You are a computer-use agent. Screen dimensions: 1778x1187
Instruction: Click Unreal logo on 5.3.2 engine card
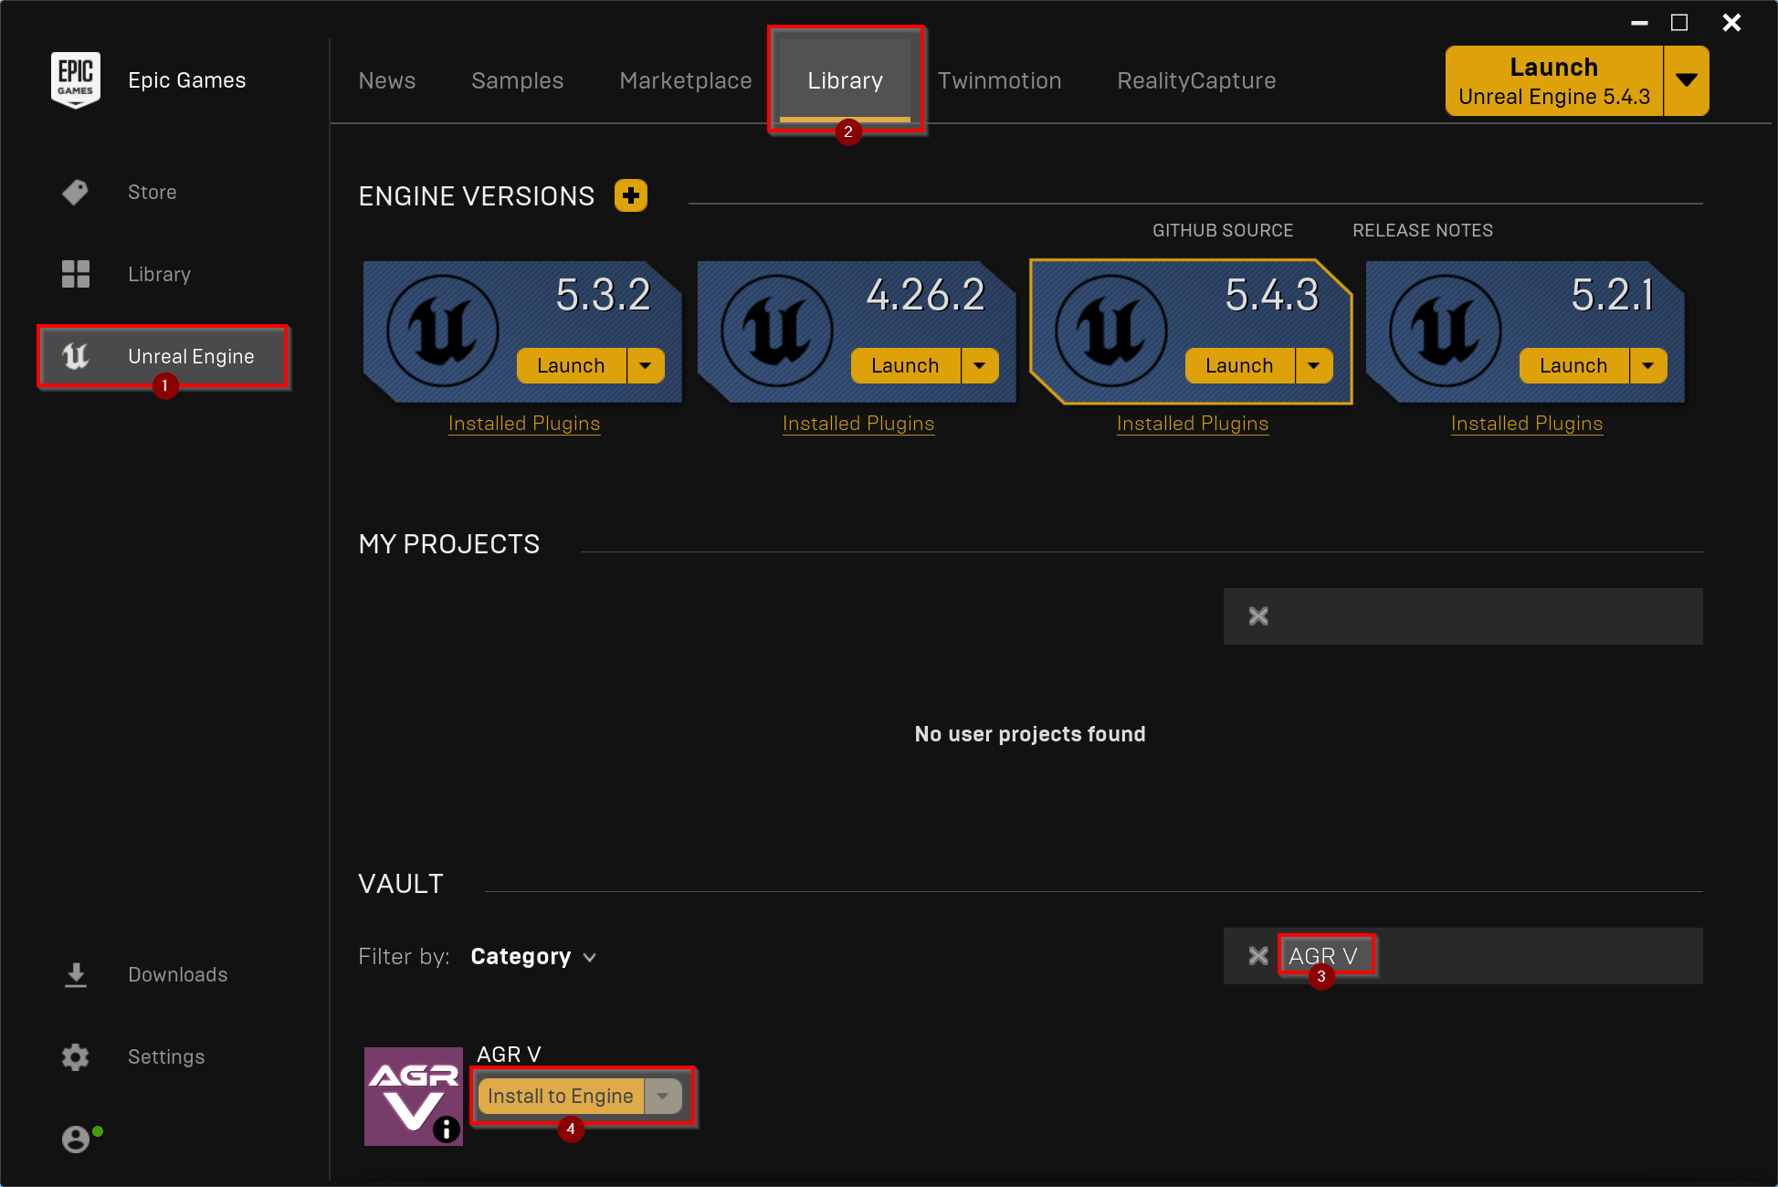tap(443, 331)
